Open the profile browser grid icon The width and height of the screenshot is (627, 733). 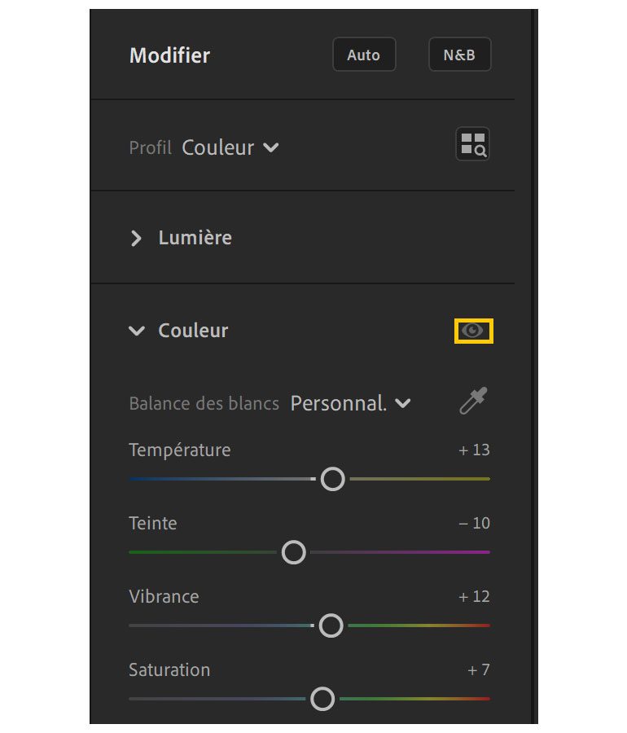tap(472, 145)
